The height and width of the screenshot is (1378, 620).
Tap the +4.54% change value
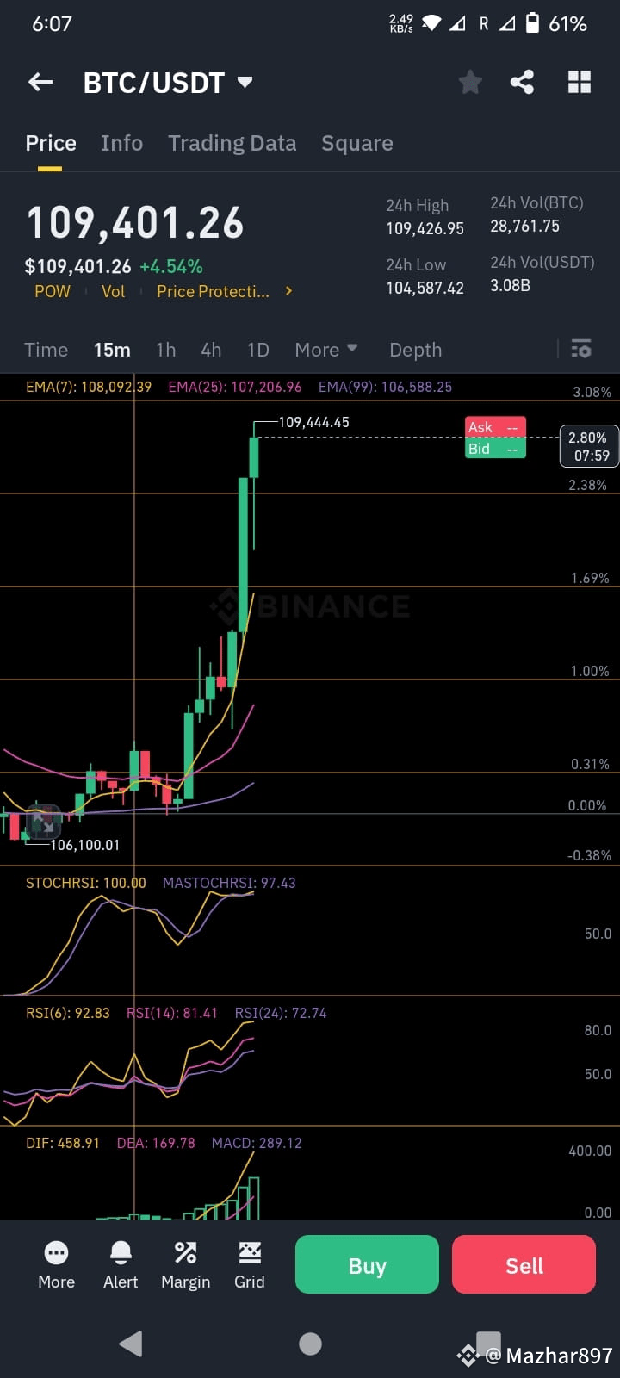(x=171, y=266)
